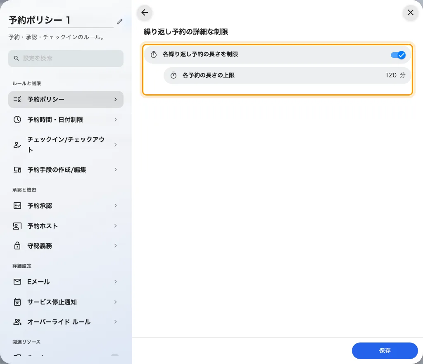Open 予約時間・日付制限 settings
The image size is (423, 364).
click(x=66, y=120)
